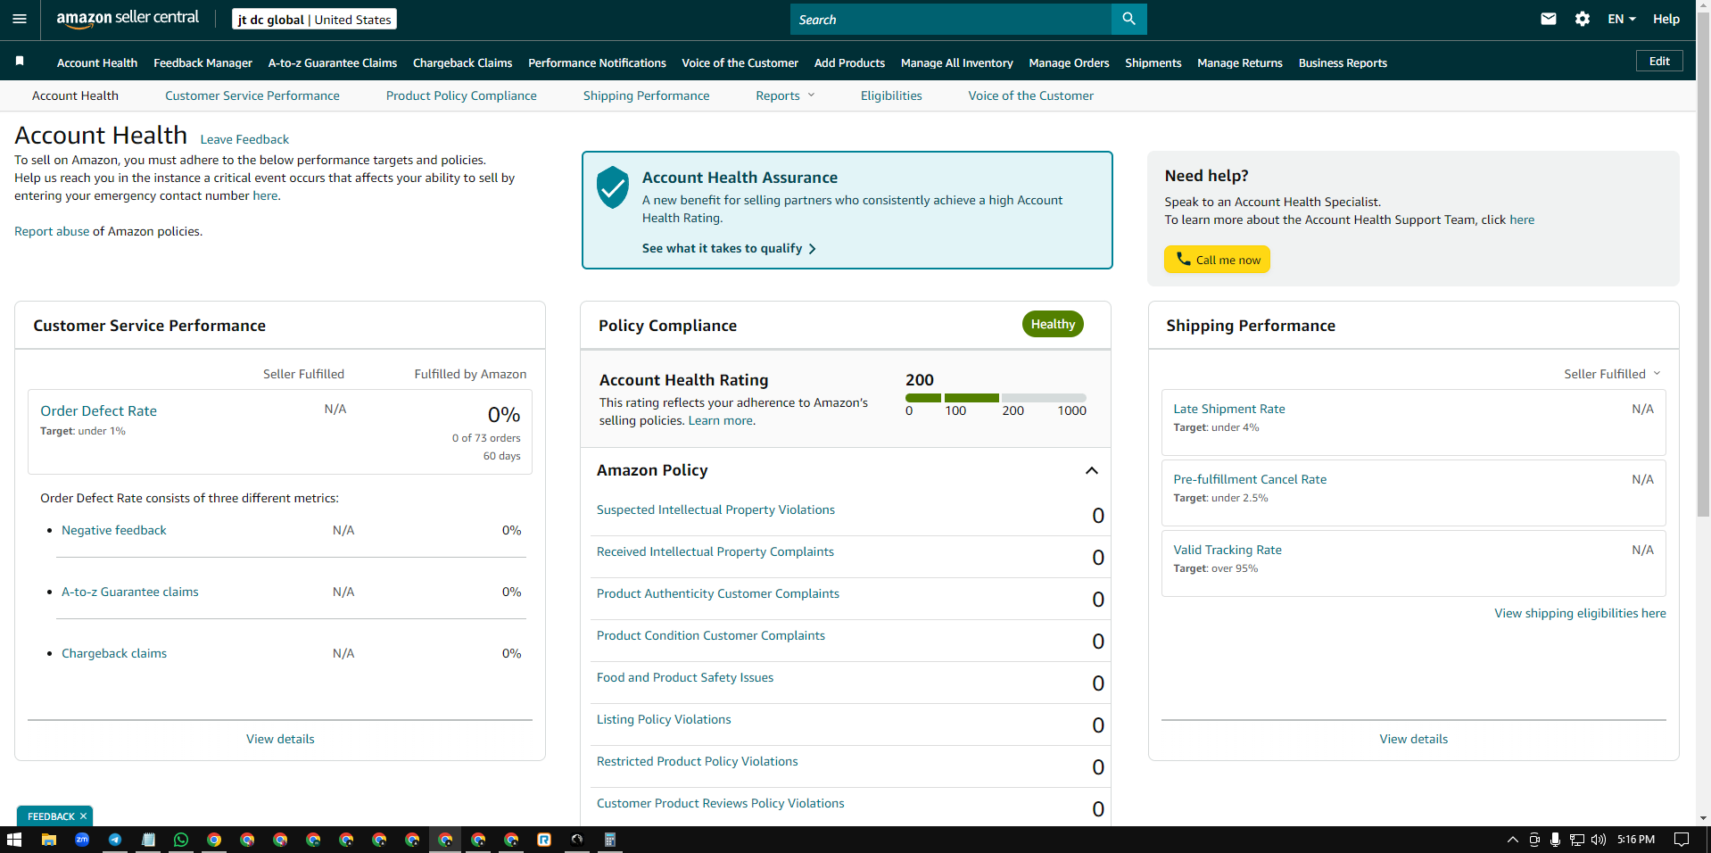The width and height of the screenshot is (1711, 853).
Task: Click See what it takes to qualify
Action: tap(729, 248)
